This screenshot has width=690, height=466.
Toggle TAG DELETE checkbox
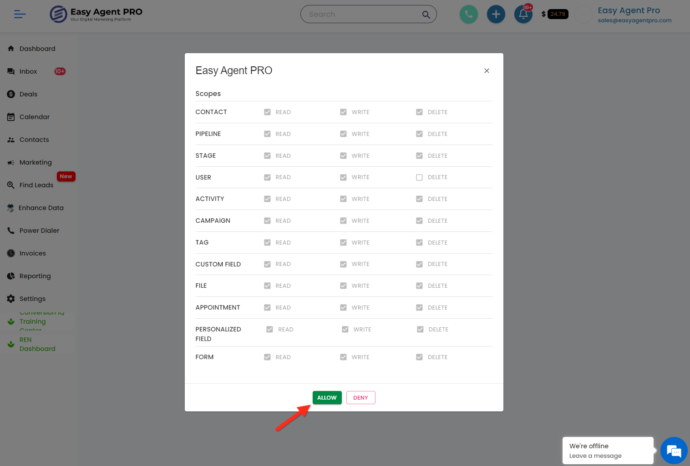click(x=419, y=242)
